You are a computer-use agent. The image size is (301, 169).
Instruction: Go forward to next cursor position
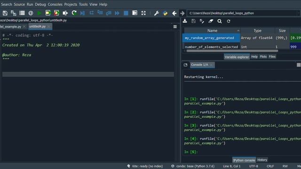(x=182, y=13)
